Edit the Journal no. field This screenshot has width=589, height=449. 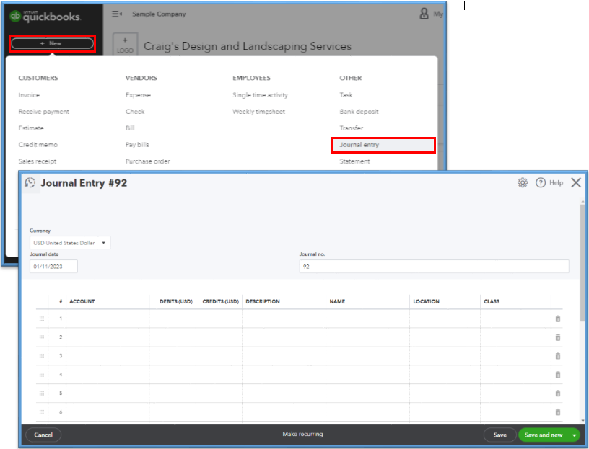pos(434,267)
